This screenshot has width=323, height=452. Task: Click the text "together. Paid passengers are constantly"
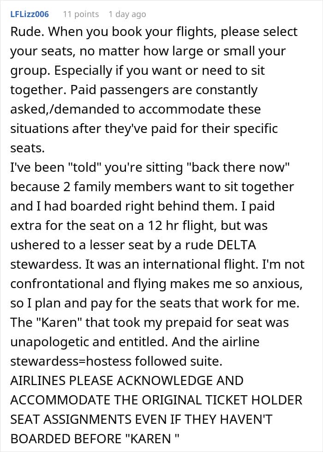(x=134, y=90)
